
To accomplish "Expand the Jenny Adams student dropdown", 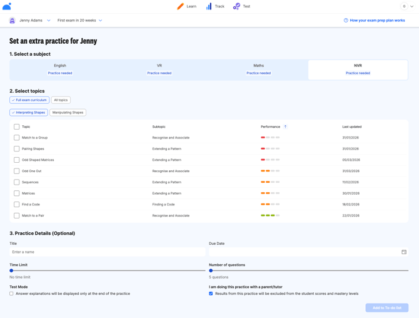I will click(x=49, y=21).
